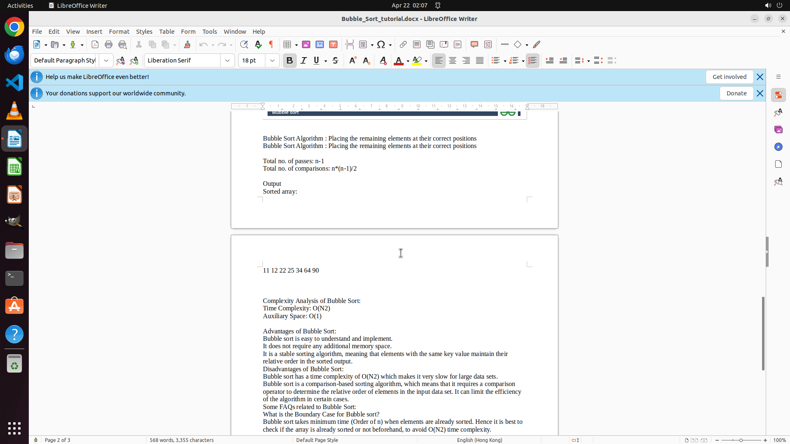Adjust the zoom slider in status bar
The image size is (790, 444).
(x=741, y=440)
